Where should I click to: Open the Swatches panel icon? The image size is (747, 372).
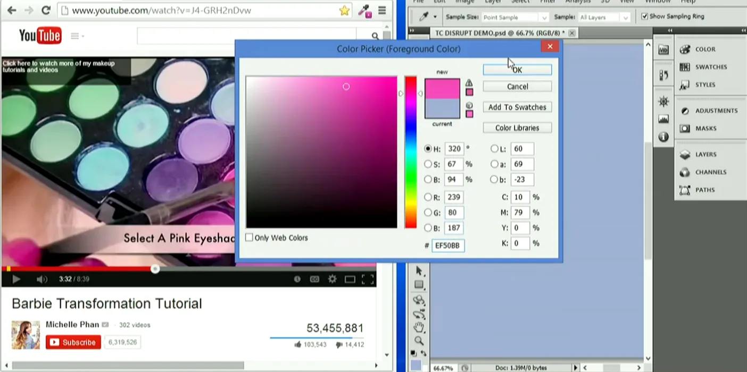pyautogui.click(x=685, y=67)
